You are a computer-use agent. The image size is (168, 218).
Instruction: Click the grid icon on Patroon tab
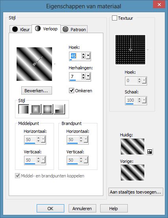tap(65, 29)
